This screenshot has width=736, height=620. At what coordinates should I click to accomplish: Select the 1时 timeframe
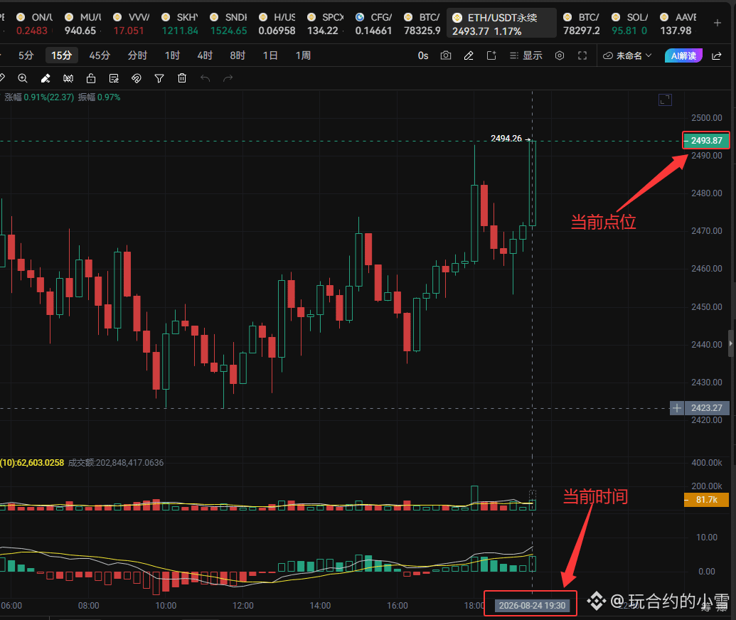172,55
